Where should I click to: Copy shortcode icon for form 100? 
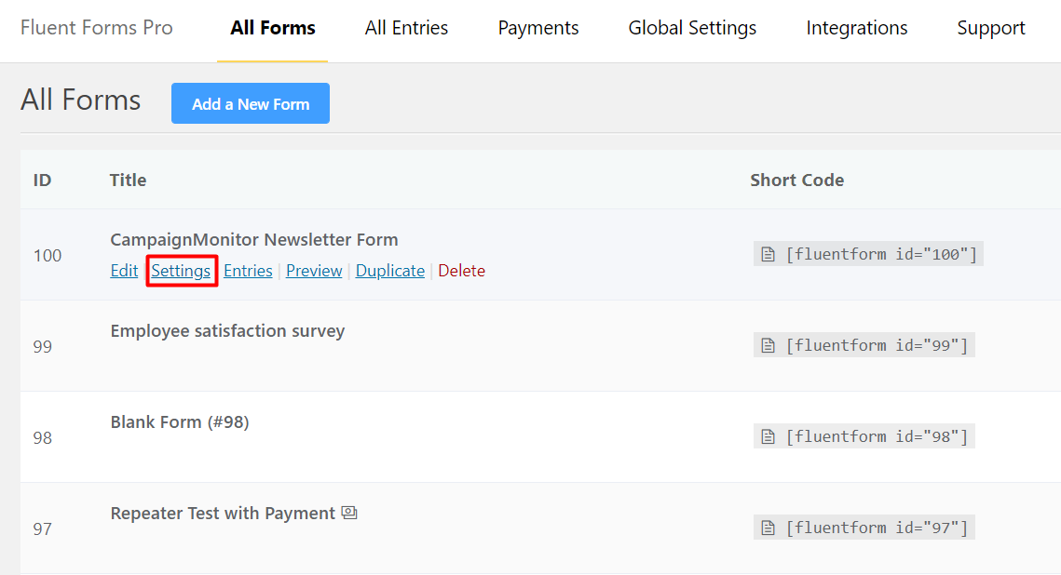(769, 255)
